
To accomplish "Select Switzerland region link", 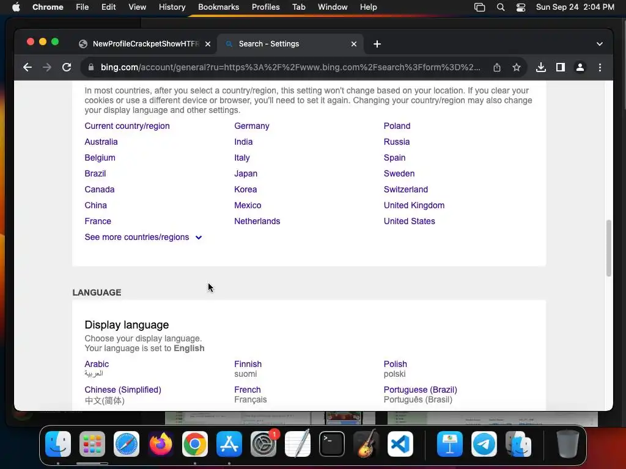I will coord(406,189).
